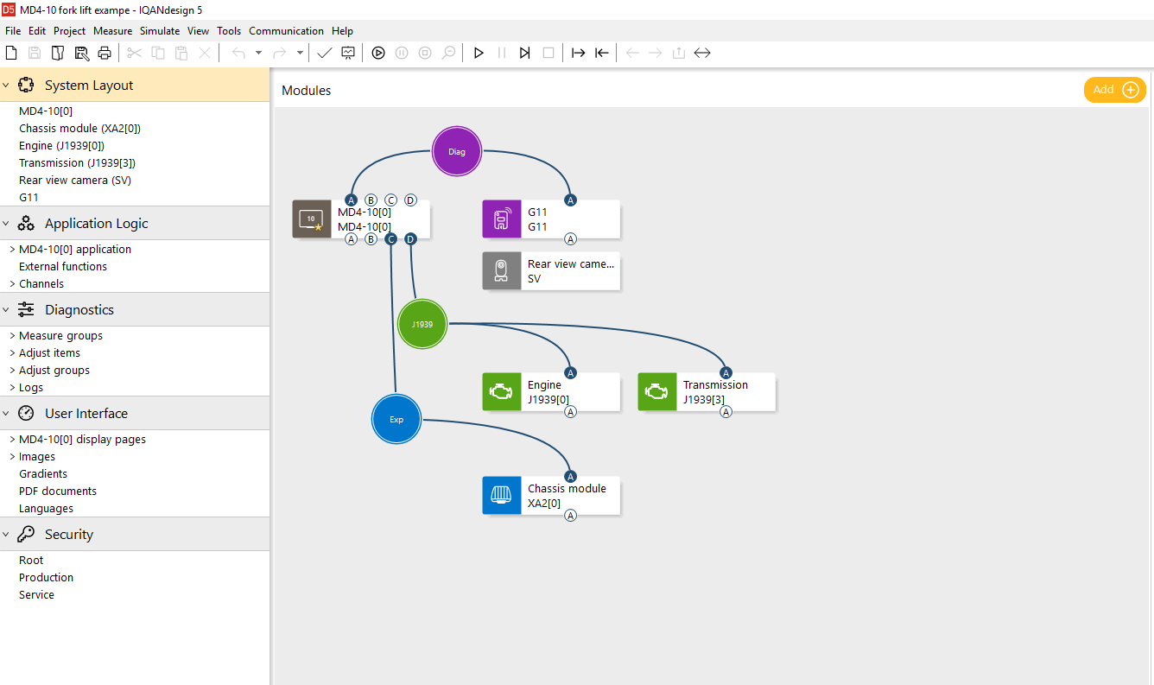Open the Communication menu
Image resolution: width=1154 pixels, height=685 pixels.
point(287,30)
